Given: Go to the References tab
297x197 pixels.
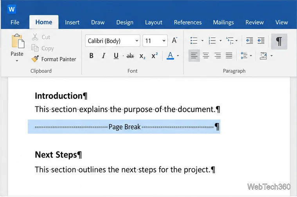Looking at the screenshot, I should 188,22.
